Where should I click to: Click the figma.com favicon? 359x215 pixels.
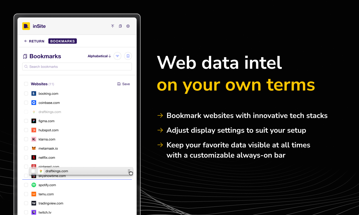pyautogui.click(x=34, y=121)
